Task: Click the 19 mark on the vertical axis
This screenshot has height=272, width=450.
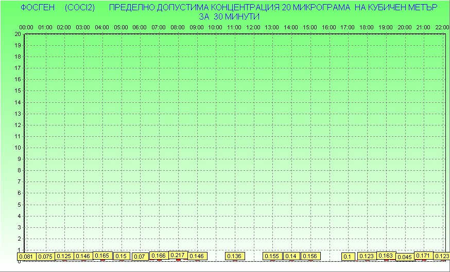Action: click(18, 45)
